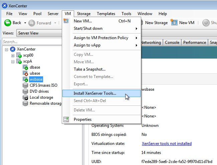Click the New VM toolbar icon
Screen dimensions: 217x165
174,22
